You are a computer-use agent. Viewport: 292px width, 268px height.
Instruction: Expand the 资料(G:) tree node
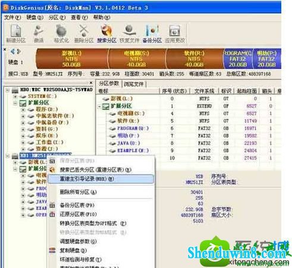(23, 130)
